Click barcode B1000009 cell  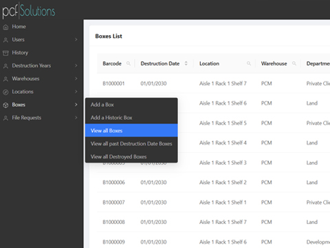click(x=113, y=242)
